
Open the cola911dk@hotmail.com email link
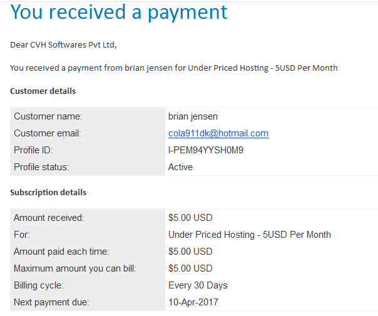pos(218,133)
